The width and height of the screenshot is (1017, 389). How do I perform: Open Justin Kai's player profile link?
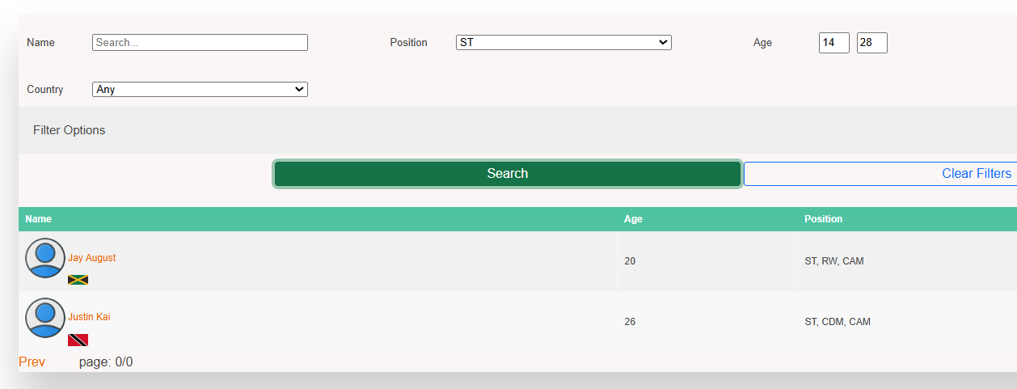89,317
